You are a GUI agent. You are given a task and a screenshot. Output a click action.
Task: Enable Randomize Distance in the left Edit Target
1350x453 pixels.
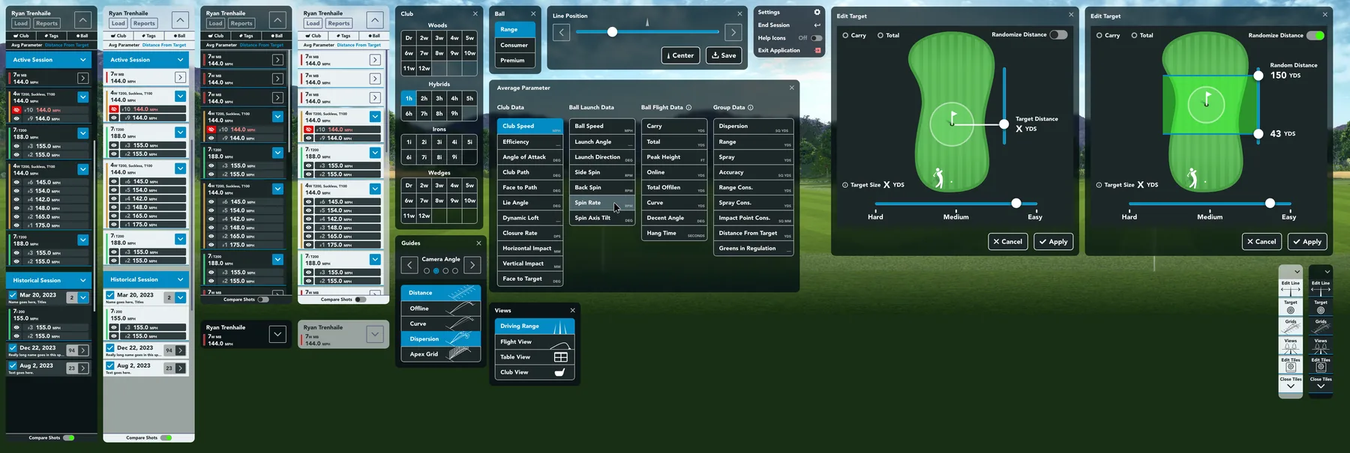tap(1058, 35)
